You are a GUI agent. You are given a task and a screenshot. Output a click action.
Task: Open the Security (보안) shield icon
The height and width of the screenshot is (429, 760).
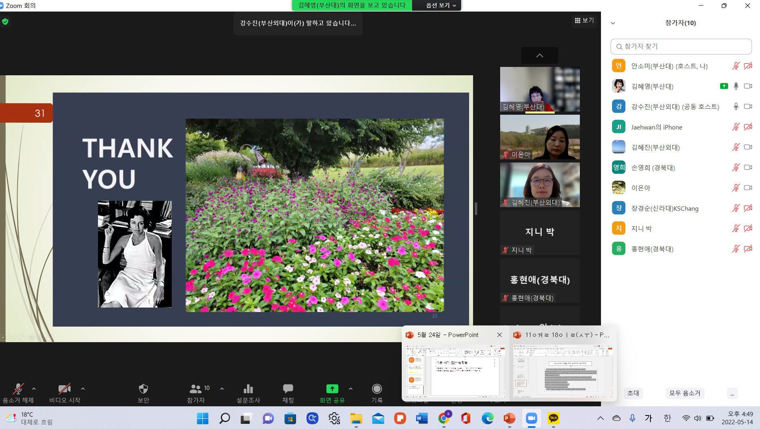click(143, 389)
